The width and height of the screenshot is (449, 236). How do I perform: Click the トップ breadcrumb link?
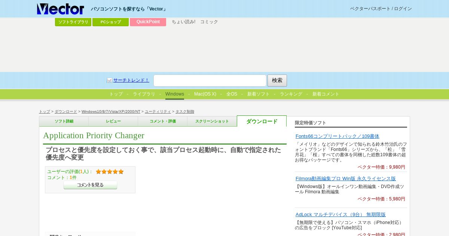pyautogui.click(x=45, y=112)
